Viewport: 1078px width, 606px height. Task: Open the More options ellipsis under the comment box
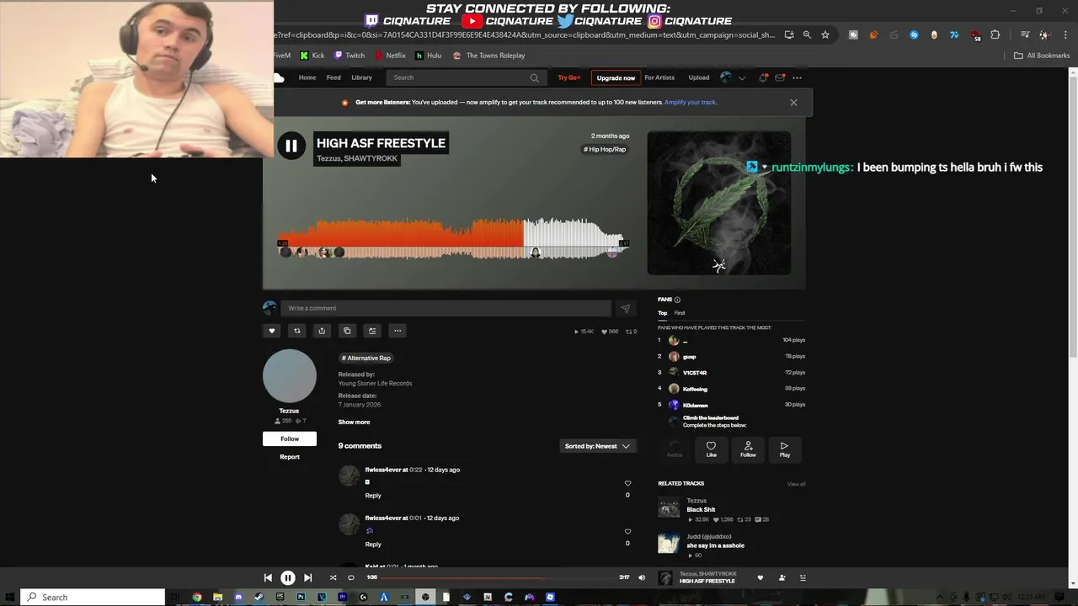pos(398,331)
